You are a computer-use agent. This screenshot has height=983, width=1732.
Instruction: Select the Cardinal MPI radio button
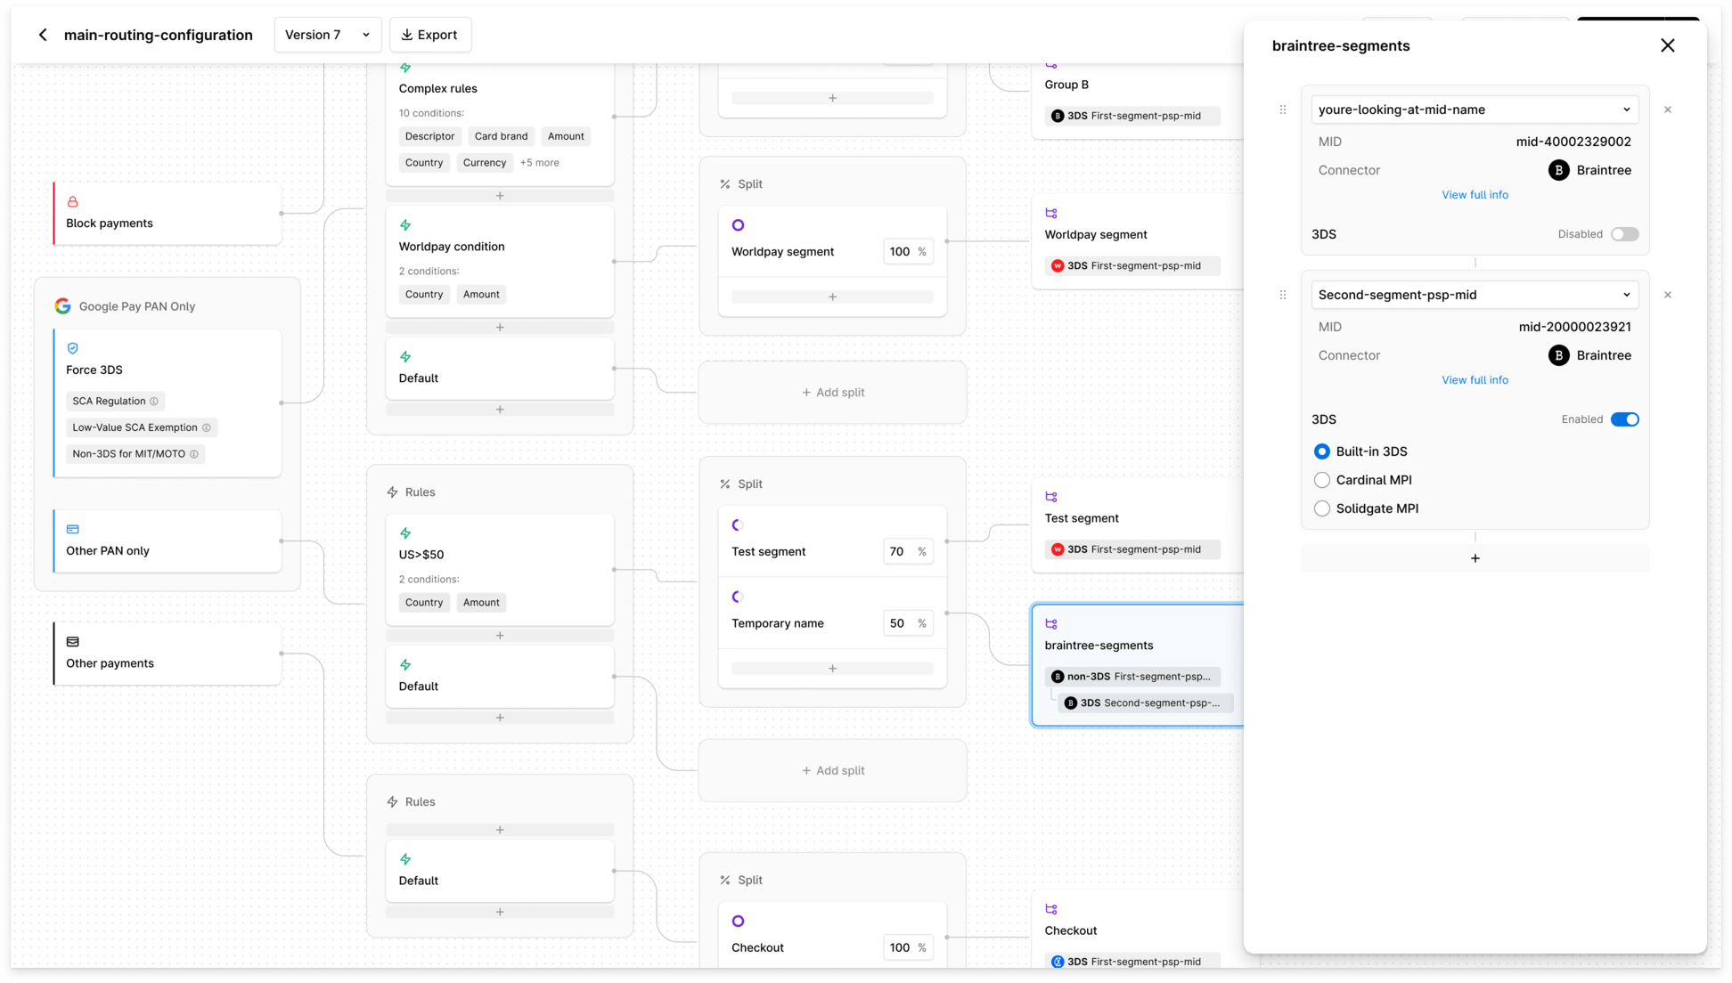click(x=1322, y=479)
